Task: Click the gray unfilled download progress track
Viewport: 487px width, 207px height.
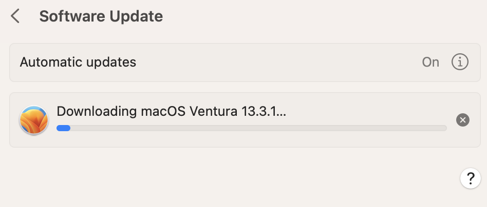Action: click(258, 128)
